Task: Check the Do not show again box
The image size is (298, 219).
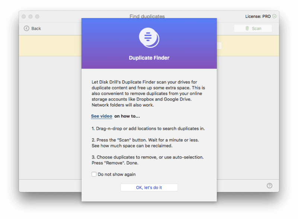Action: (94, 174)
